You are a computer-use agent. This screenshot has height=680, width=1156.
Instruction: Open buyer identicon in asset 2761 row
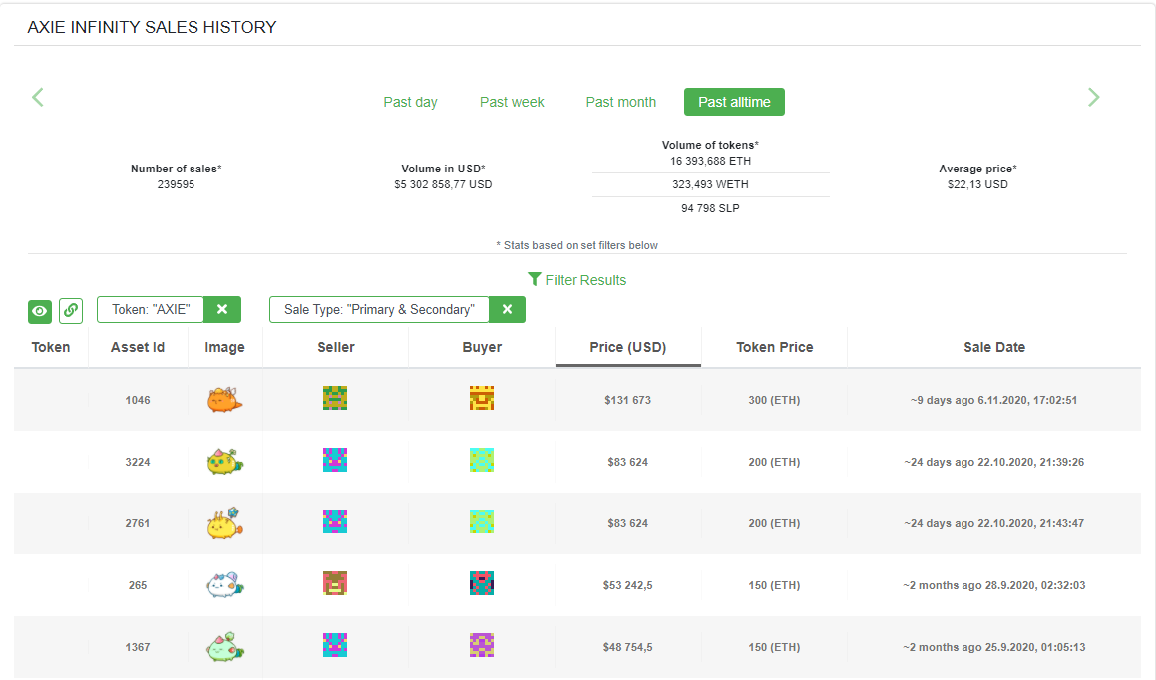click(482, 521)
